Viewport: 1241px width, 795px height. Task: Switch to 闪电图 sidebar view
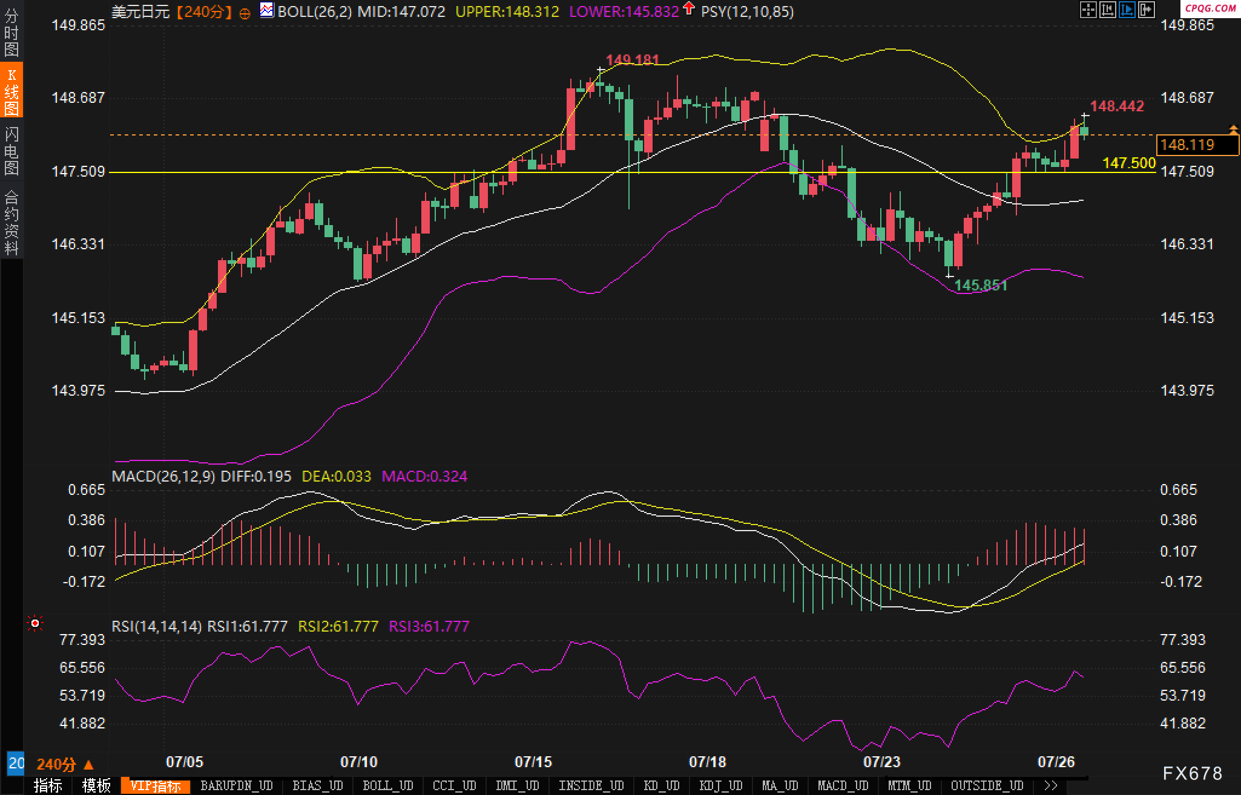click(x=11, y=151)
